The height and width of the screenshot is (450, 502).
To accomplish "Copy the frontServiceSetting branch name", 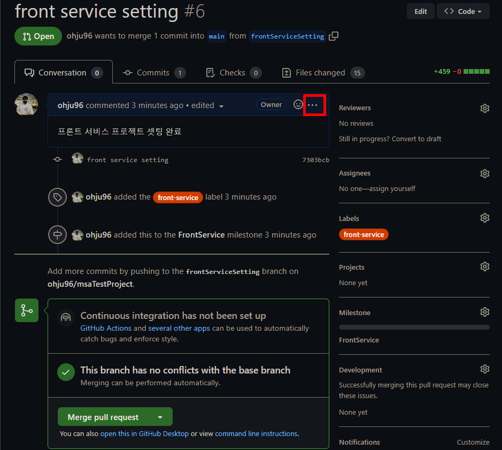I will pos(334,36).
